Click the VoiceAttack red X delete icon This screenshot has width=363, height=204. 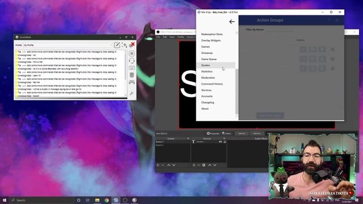click(x=133, y=44)
